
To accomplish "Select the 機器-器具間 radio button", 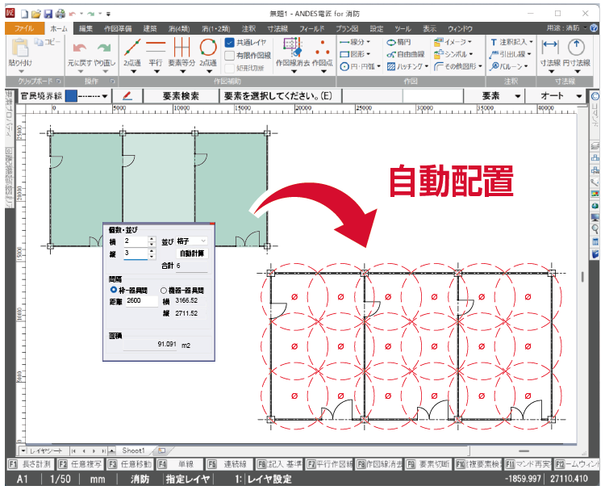I will (164, 291).
